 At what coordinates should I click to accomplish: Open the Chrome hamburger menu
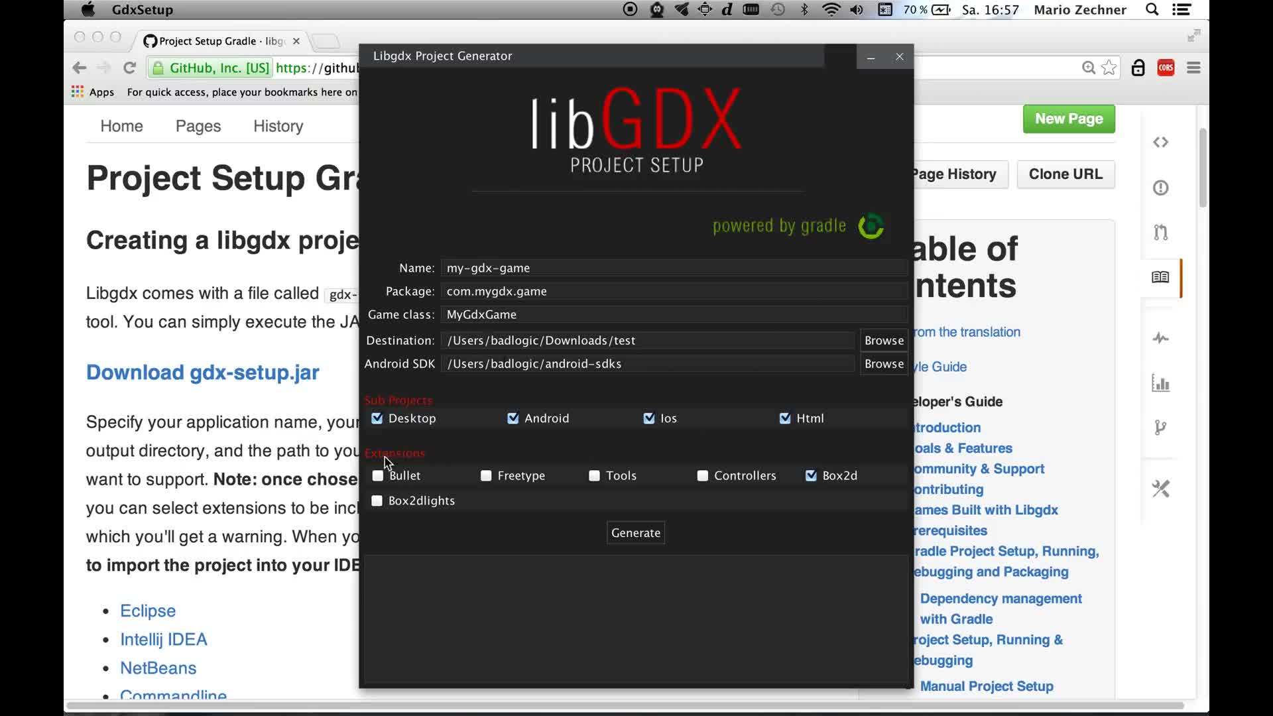coord(1194,68)
